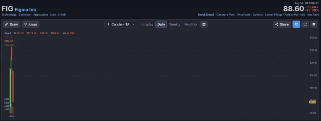
Task: Open the Ideas panel
Action: pos(30,24)
